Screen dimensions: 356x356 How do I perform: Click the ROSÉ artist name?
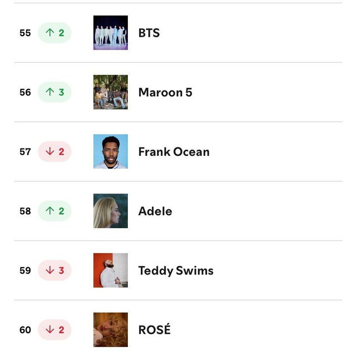155,330
